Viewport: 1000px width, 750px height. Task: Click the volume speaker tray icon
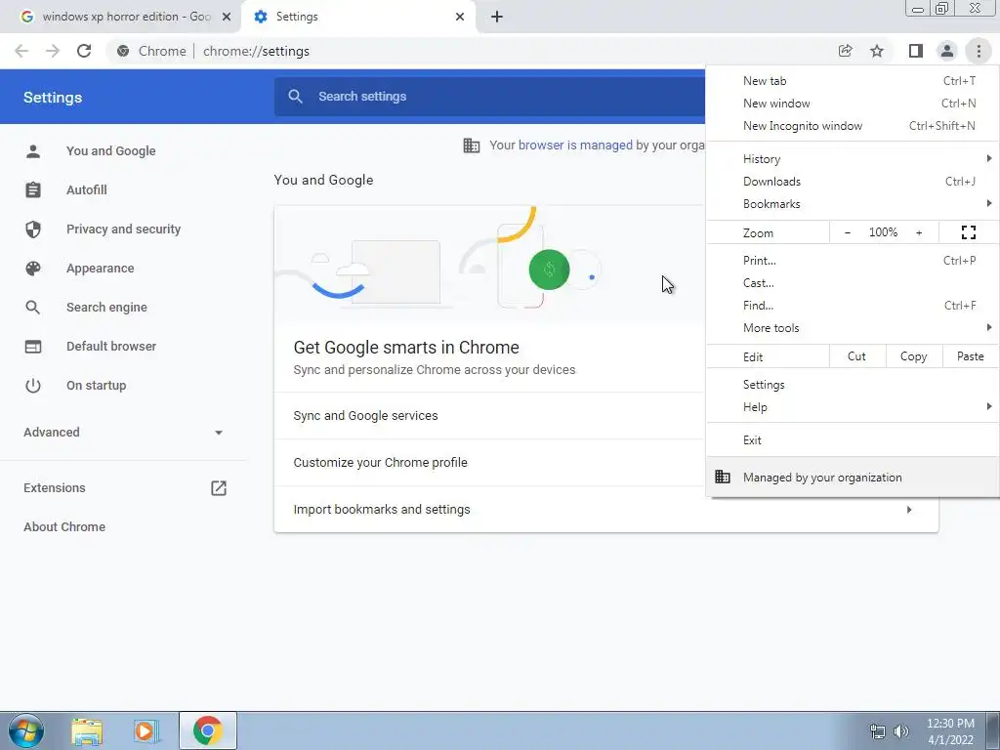coord(901,730)
